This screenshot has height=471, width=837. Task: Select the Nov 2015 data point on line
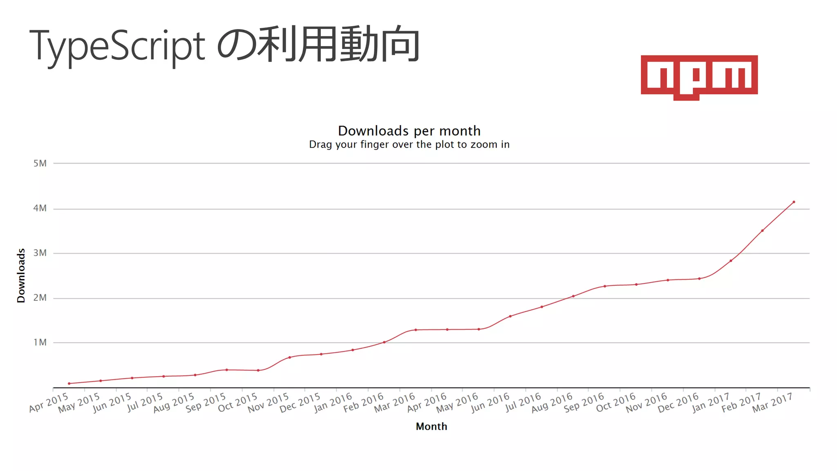click(290, 357)
